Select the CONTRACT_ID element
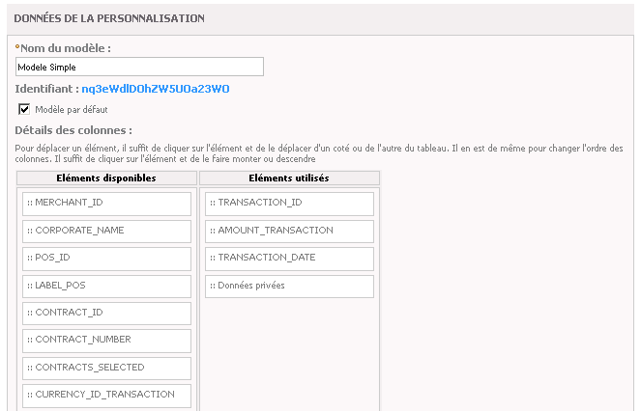The height and width of the screenshot is (411, 641). coord(106,314)
